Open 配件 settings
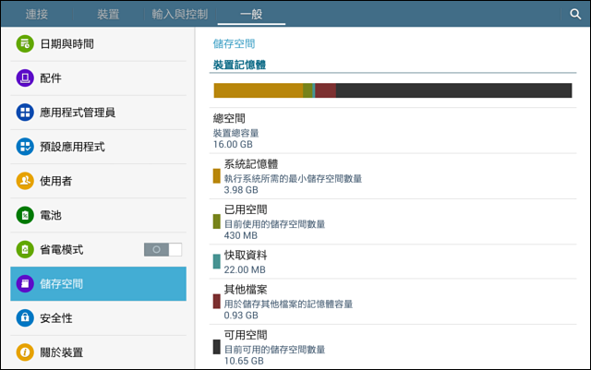 [x=99, y=78]
